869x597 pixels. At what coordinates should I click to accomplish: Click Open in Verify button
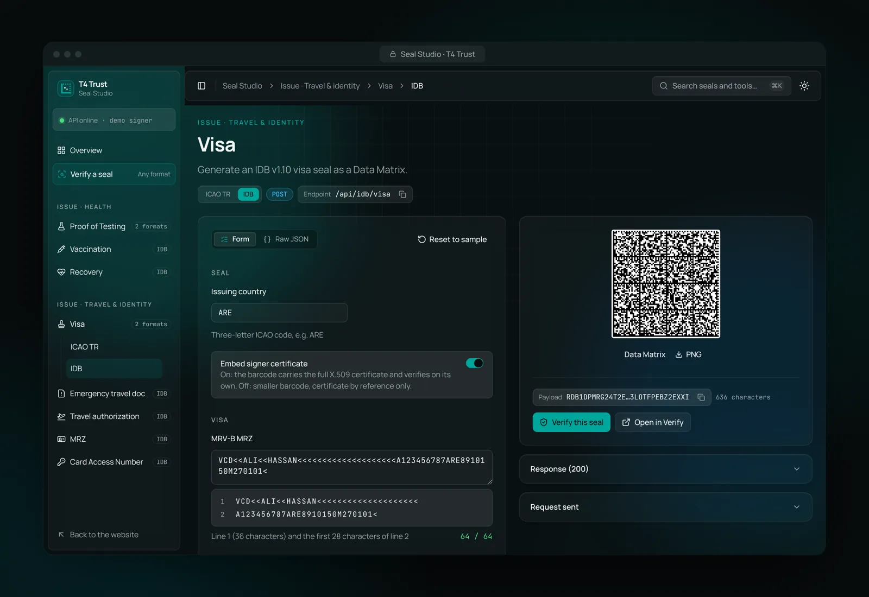point(653,422)
